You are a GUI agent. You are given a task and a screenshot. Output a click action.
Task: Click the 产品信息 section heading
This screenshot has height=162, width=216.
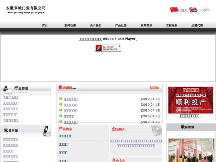pyautogui.click(x=65, y=129)
